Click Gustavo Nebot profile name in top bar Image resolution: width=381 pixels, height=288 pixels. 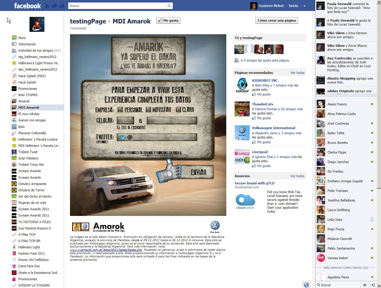(271, 6)
